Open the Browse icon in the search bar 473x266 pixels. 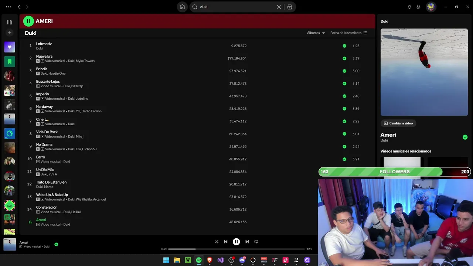point(290,7)
